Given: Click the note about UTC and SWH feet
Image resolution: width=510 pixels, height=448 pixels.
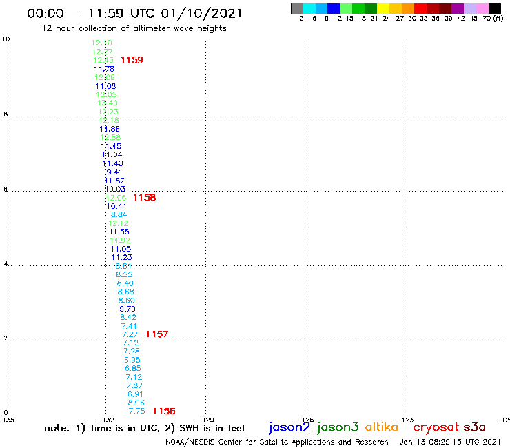Looking at the screenshot, I should tap(145, 428).
